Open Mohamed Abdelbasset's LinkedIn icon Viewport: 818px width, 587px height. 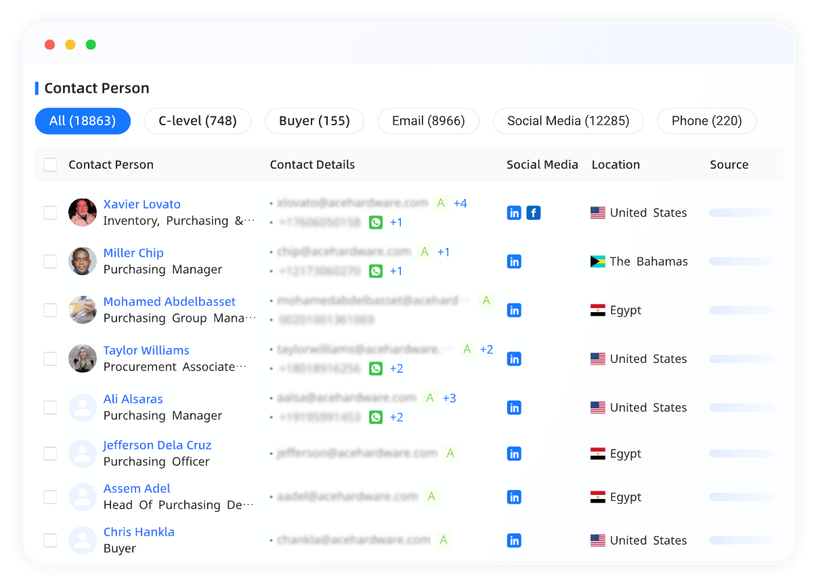pos(514,311)
